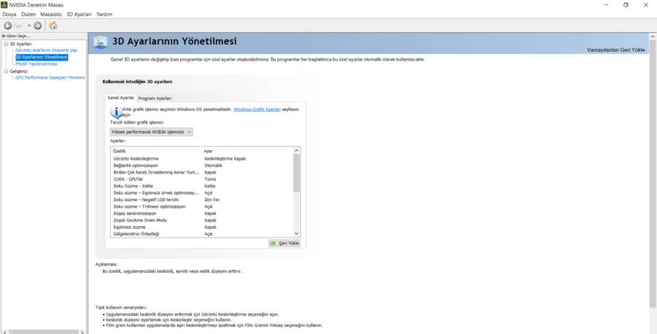Select the Geliştirici tree label
657x334 pixels.
18,71
